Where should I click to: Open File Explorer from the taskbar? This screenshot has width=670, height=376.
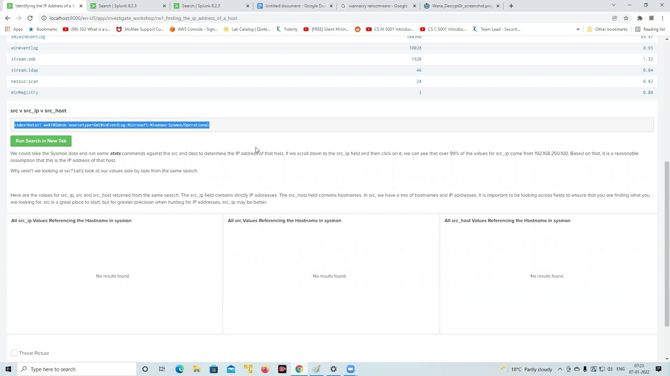pos(196,369)
